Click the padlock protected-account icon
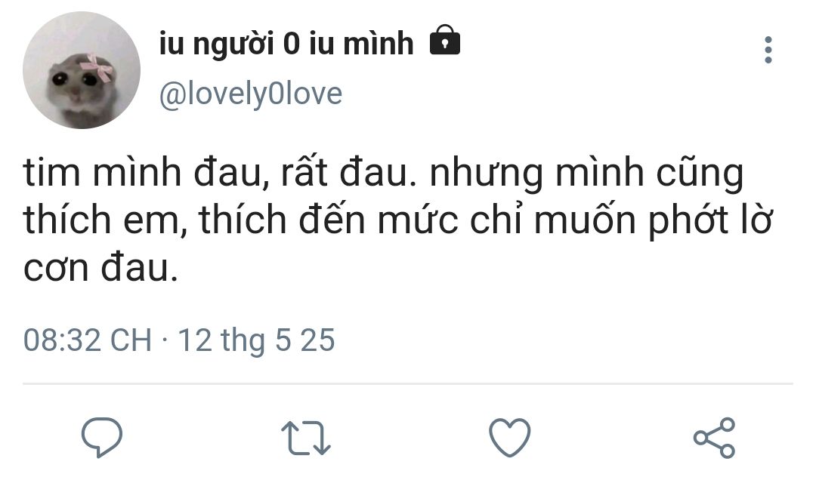The width and height of the screenshot is (816, 480). tap(444, 42)
